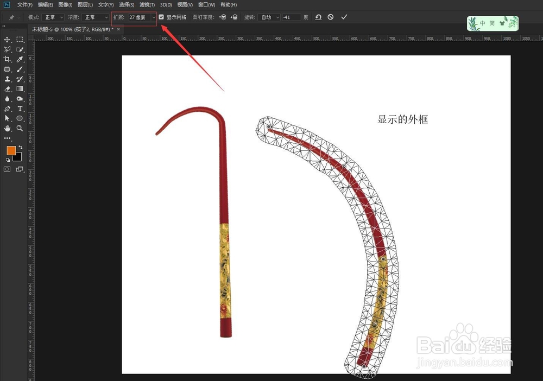543x381 pixels.
Task: Open the 图层(L) menu
Action: (x=85, y=5)
